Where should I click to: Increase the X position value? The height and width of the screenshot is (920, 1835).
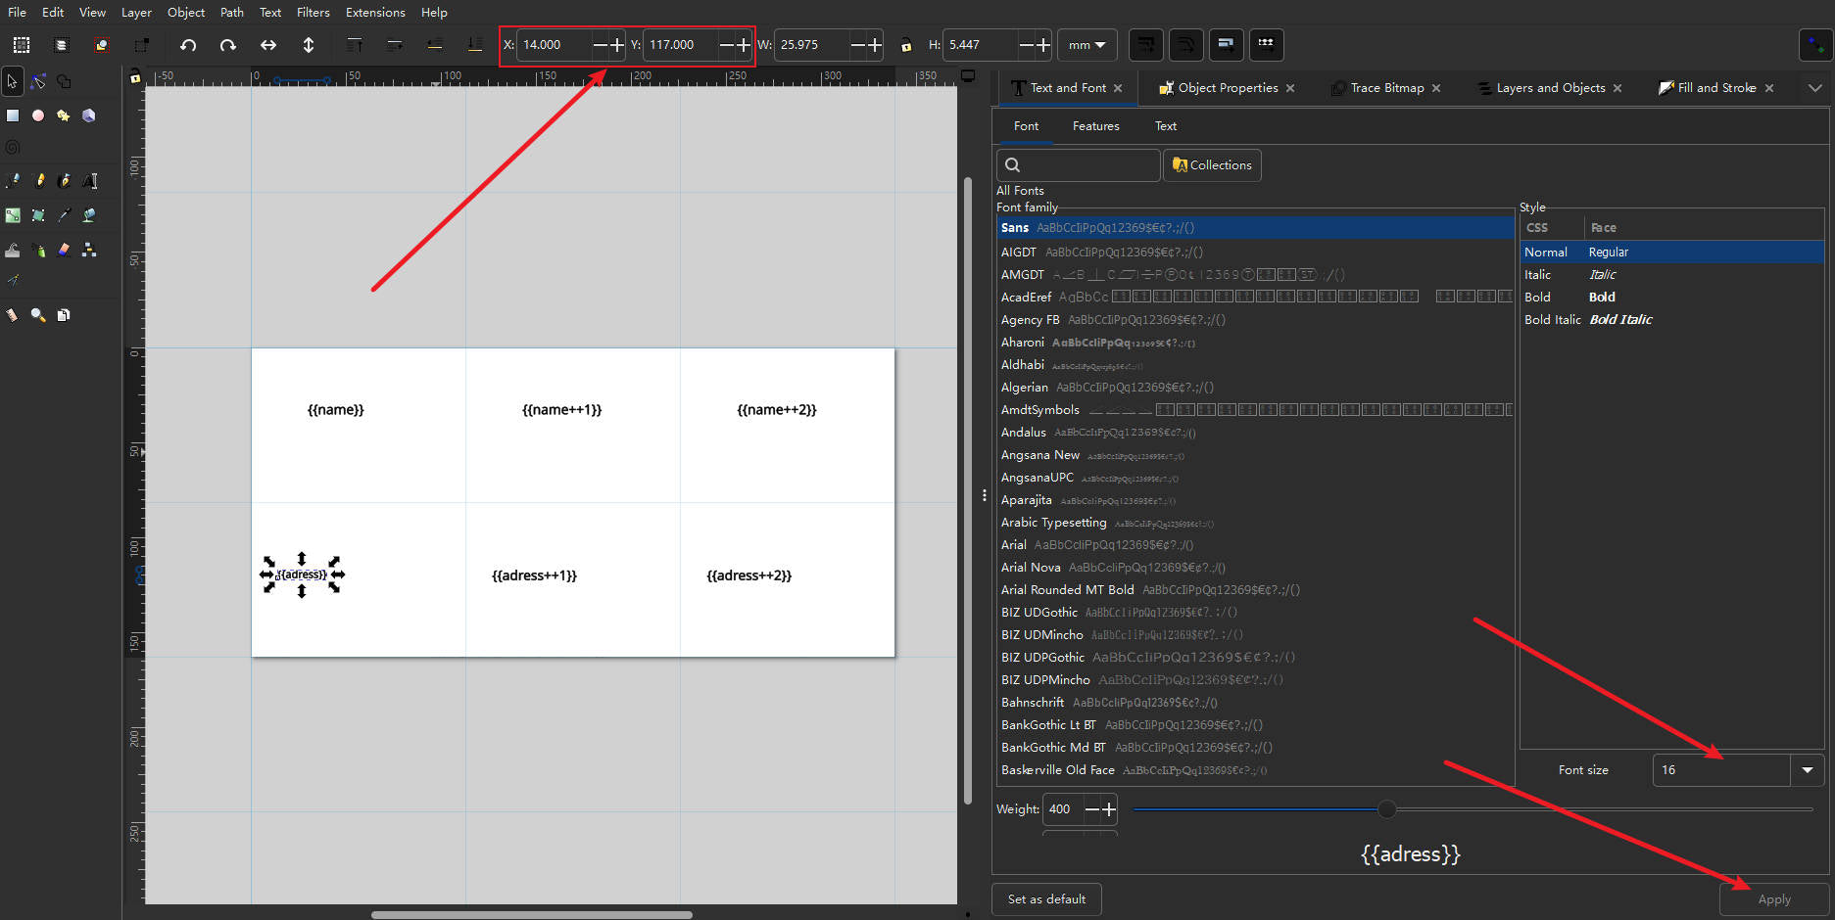(x=616, y=45)
